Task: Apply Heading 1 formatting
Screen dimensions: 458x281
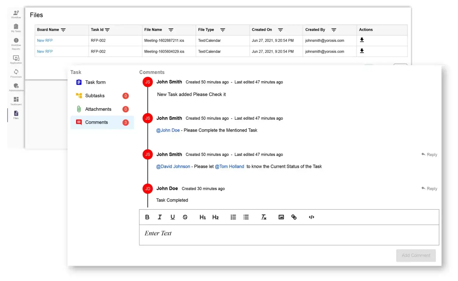Action: pyautogui.click(x=202, y=217)
